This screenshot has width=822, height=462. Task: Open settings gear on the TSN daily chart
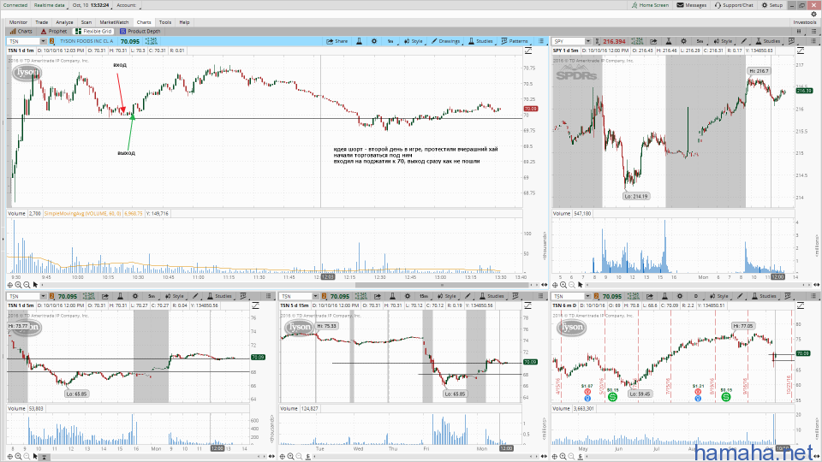(679, 296)
